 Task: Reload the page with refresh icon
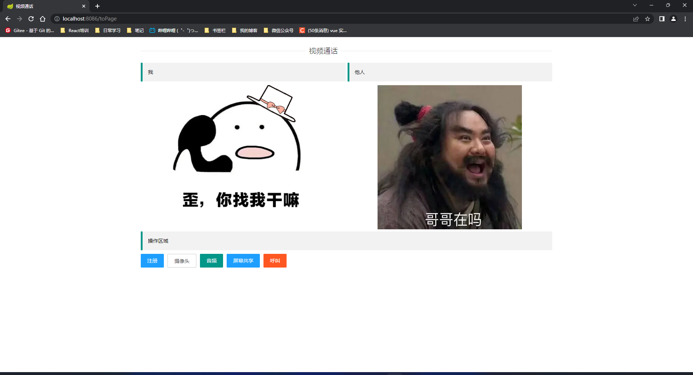[31, 19]
